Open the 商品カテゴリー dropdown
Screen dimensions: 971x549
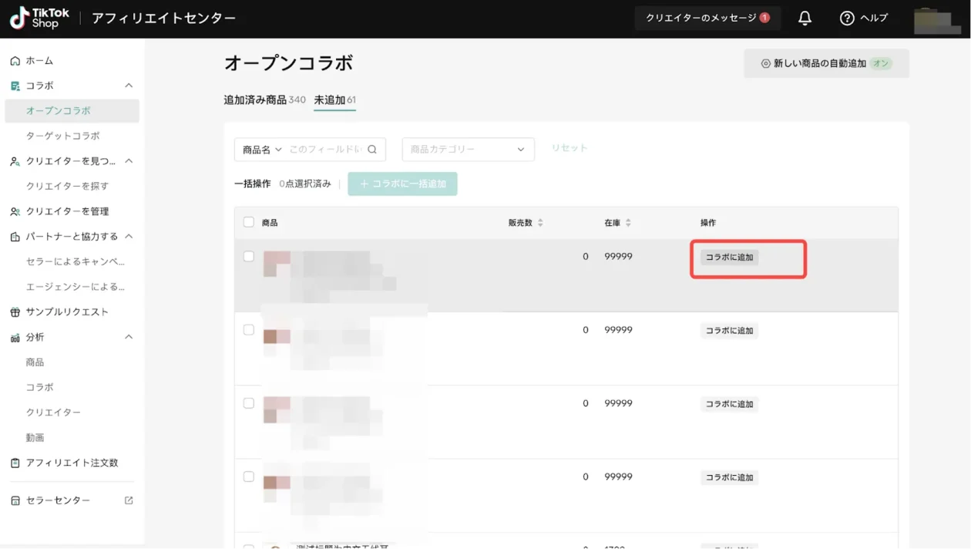pyautogui.click(x=468, y=150)
